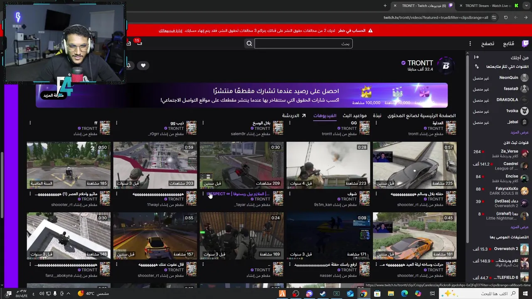This screenshot has height=299, width=532.
Task: Click the TRONTT channel name heading
Action: 420,63
